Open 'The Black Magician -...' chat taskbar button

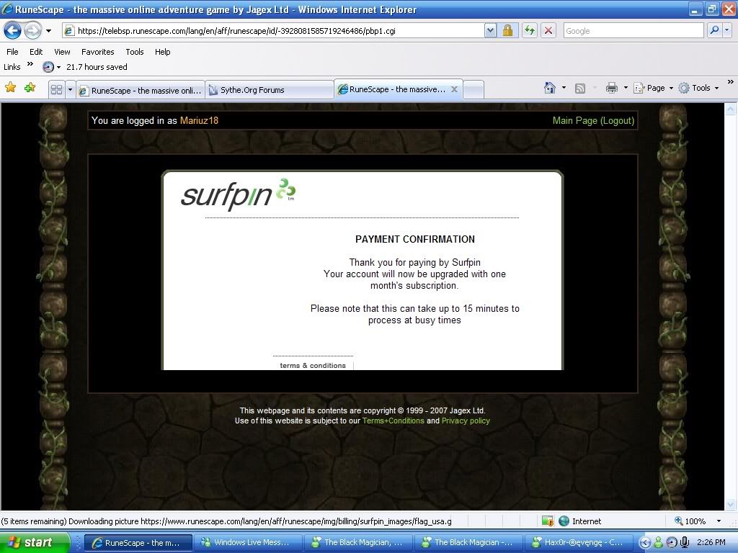(468, 543)
